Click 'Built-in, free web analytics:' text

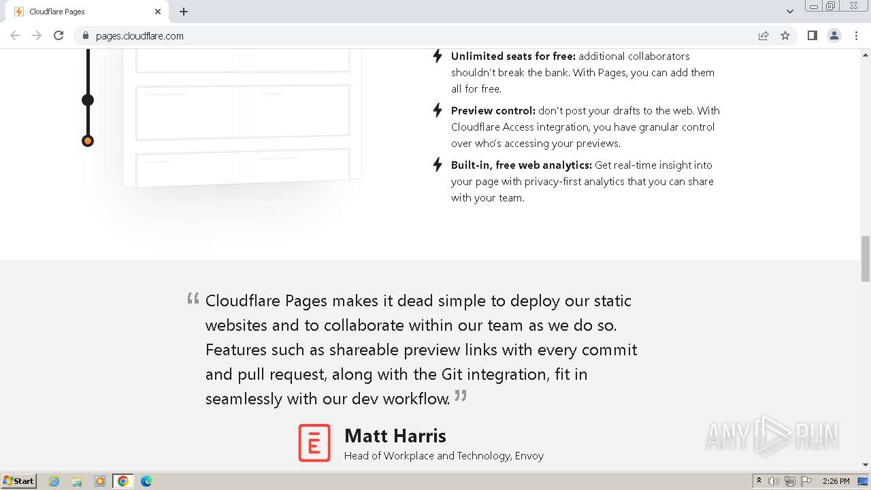click(521, 165)
